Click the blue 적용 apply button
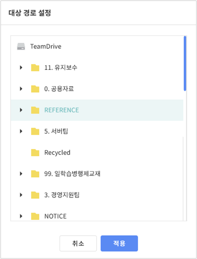 (119, 244)
